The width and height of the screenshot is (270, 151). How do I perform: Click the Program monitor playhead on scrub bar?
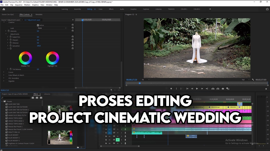140,83
